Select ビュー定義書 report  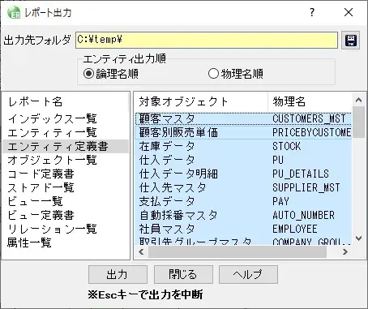point(66,215)
